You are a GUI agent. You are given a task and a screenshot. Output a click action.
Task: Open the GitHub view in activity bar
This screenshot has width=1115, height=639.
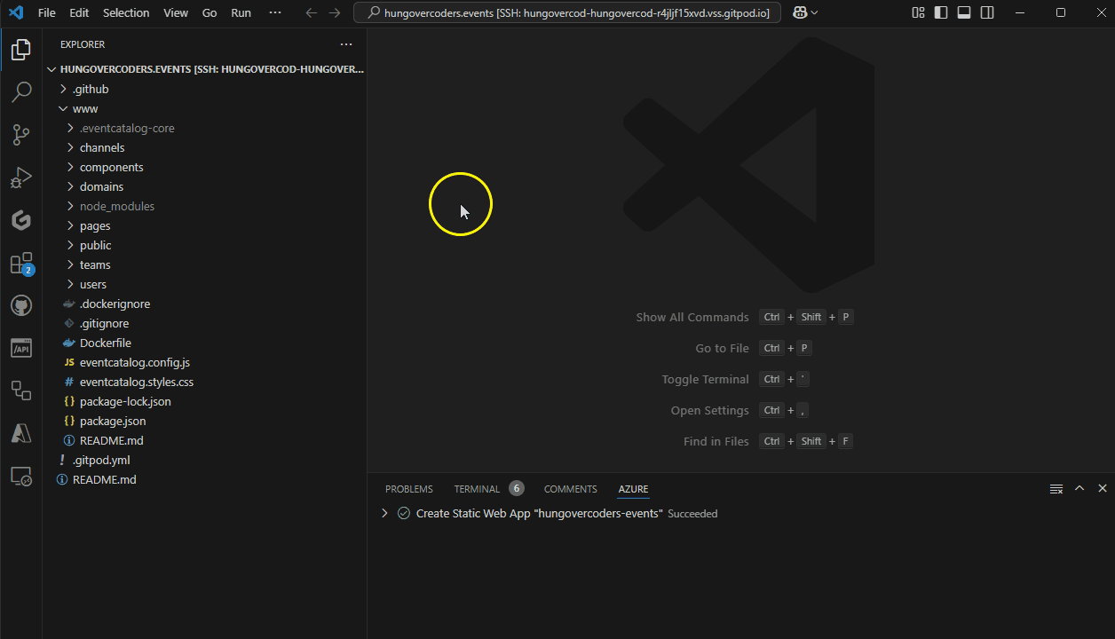[x=21, y=306]
